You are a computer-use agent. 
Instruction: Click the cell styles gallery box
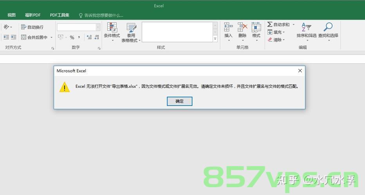pyautogui.click(x=177, y=32)
